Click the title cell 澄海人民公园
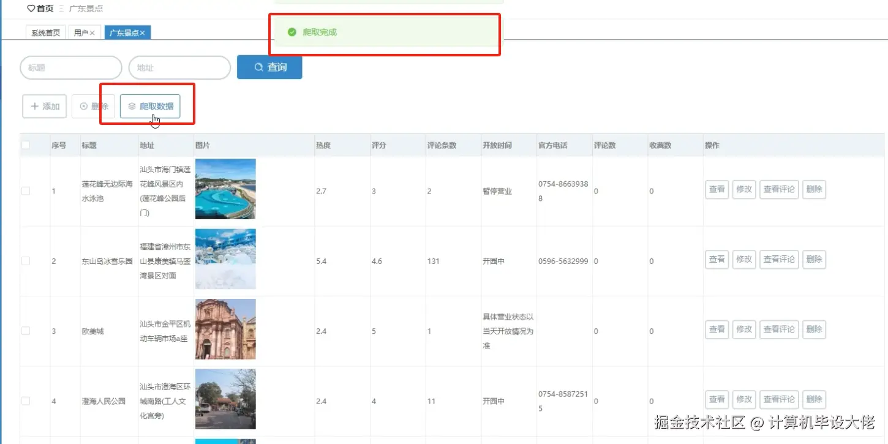 [x=103, y=401]
